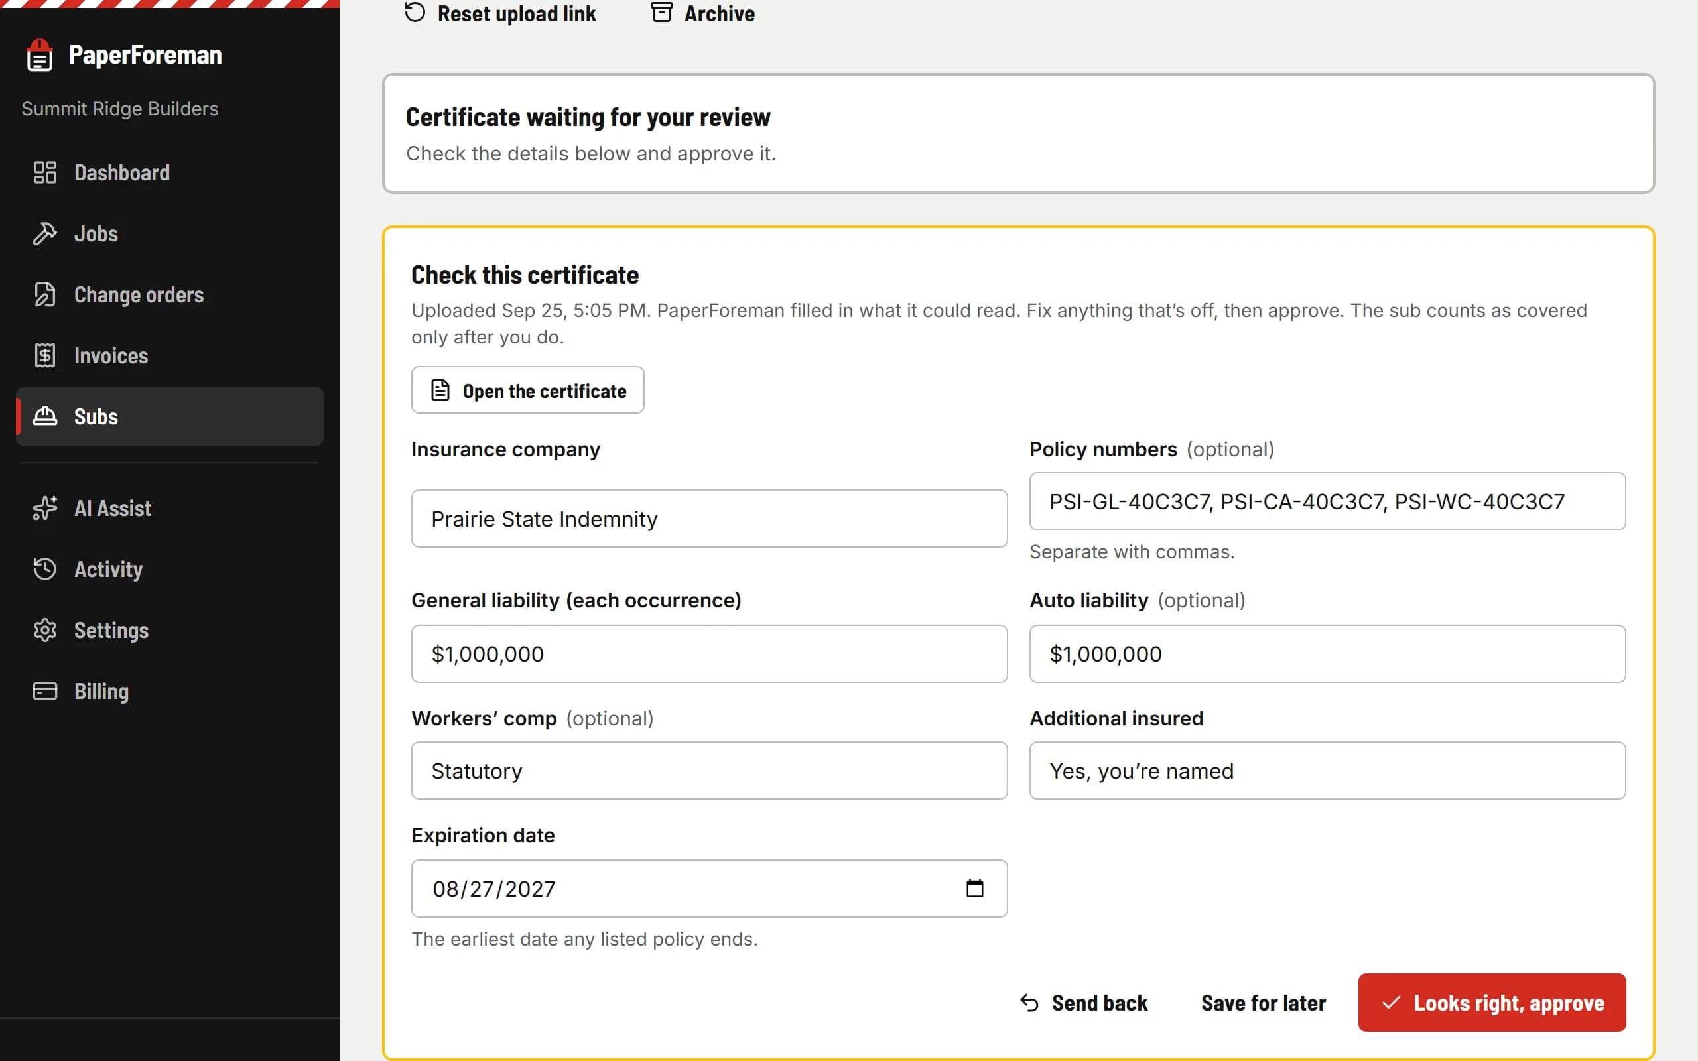
Task: Open the expiration date calendar picker
Action: [974, 889]
